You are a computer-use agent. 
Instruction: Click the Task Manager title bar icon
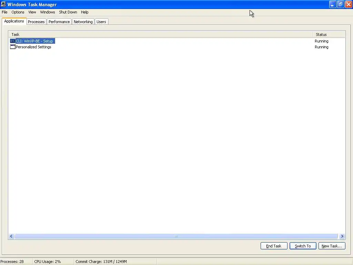3,4
